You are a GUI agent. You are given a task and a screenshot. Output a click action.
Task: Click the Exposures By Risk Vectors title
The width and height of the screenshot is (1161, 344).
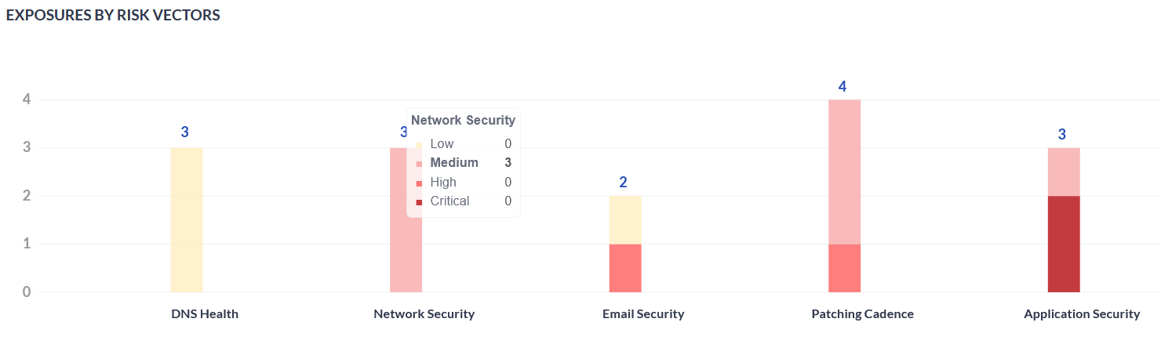pyautogui.click(x=113, y=16)
